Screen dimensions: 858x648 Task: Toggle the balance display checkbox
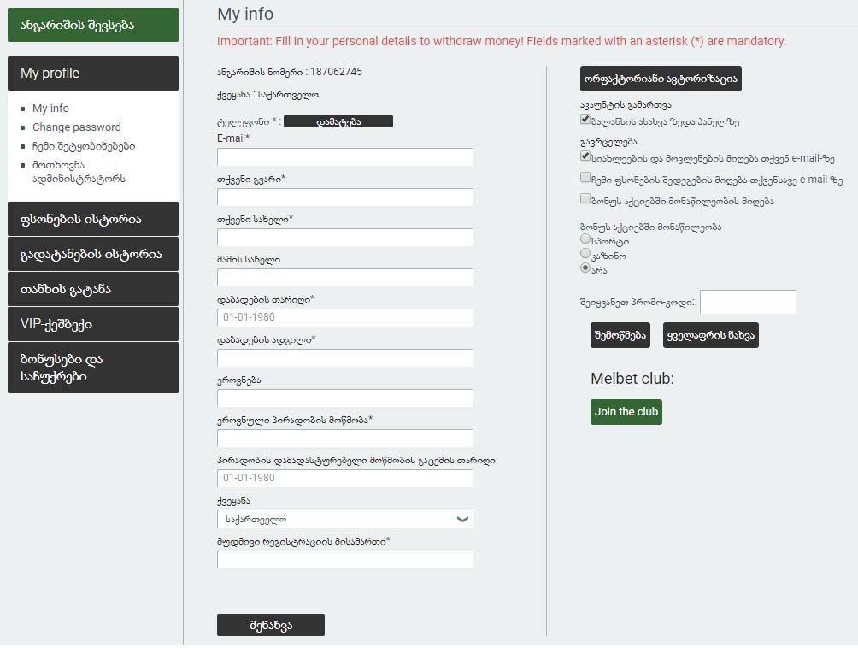point(585,121)
